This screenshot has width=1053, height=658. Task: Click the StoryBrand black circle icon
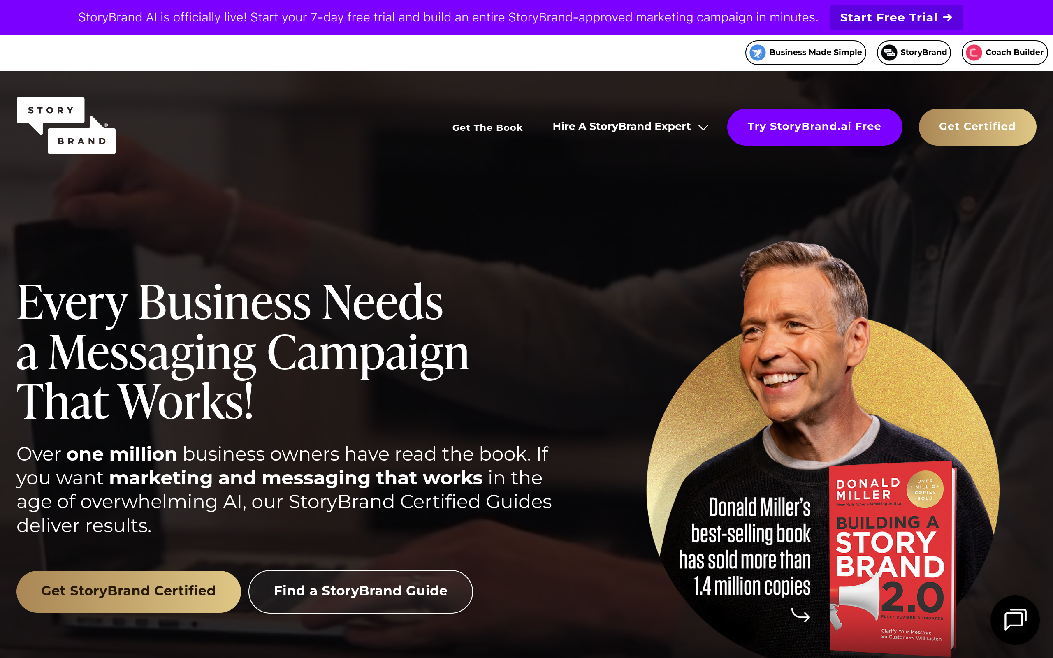coord(889,53)
